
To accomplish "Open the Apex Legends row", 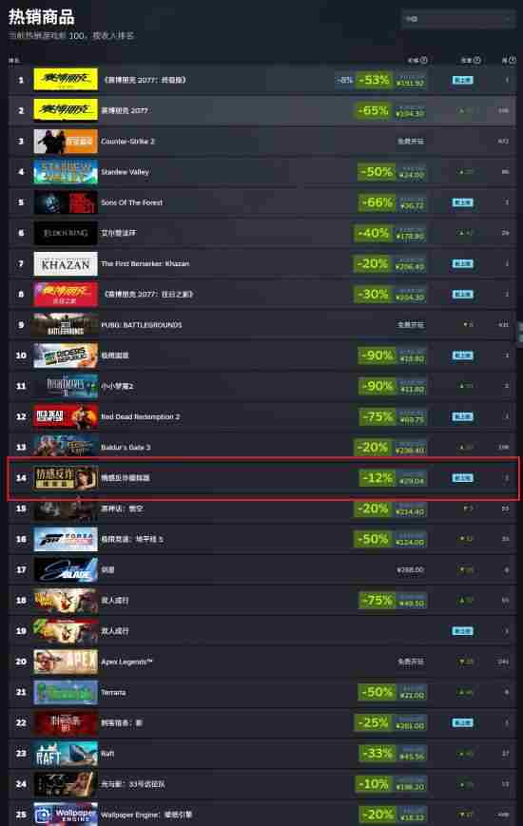I will [x=262, y=662].
